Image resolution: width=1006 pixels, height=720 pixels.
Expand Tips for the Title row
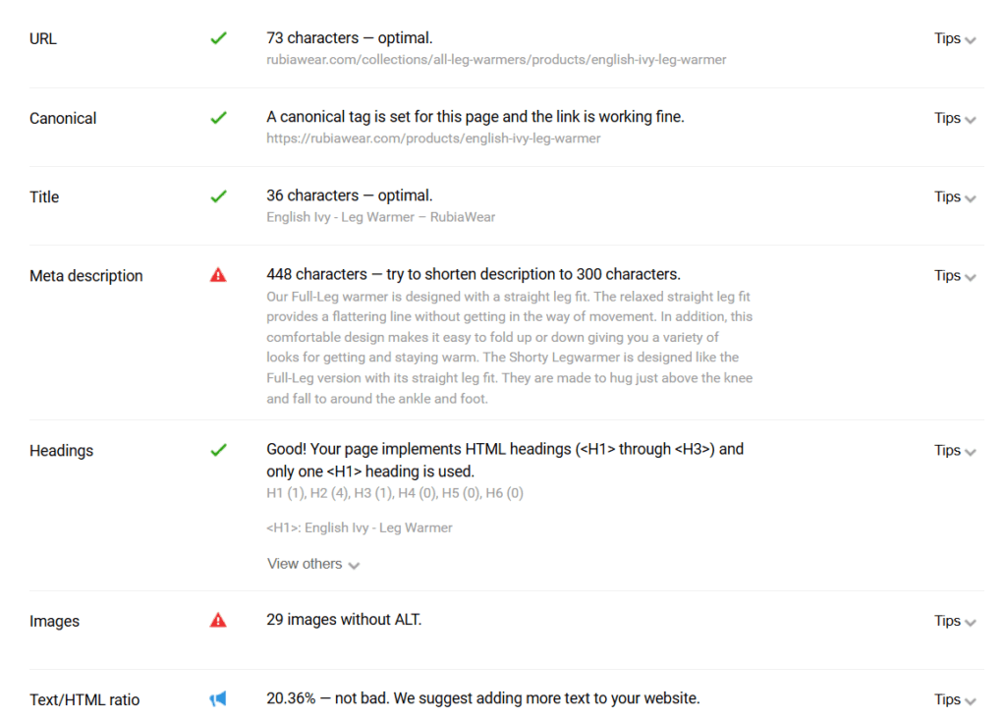955,197
